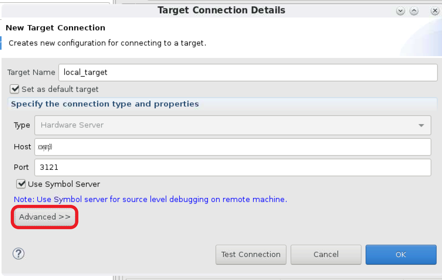Click the help question mark icon
Screen dimensions: 442x280
tap(18, 253)
